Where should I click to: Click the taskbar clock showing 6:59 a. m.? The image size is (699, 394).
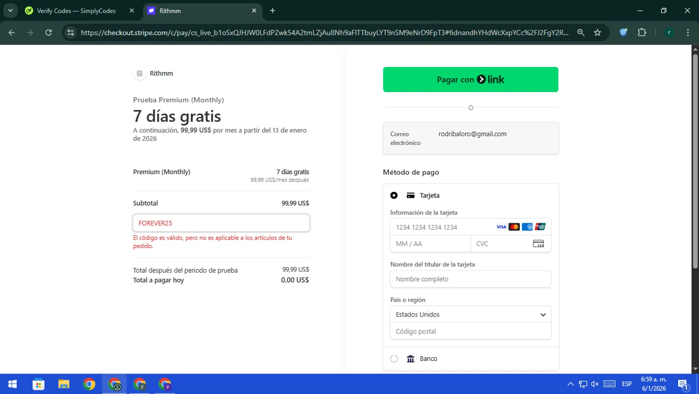(654, 384)
